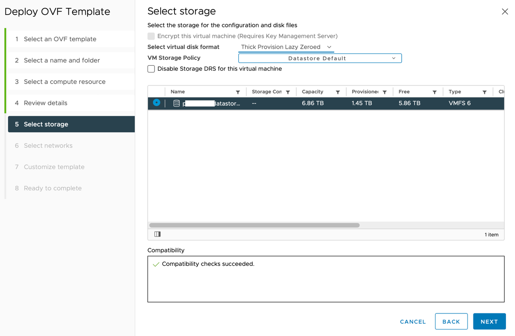Open the Storage Compatibility column filter
Viewport: 515px width, 336px height.
tap(288, 92)
